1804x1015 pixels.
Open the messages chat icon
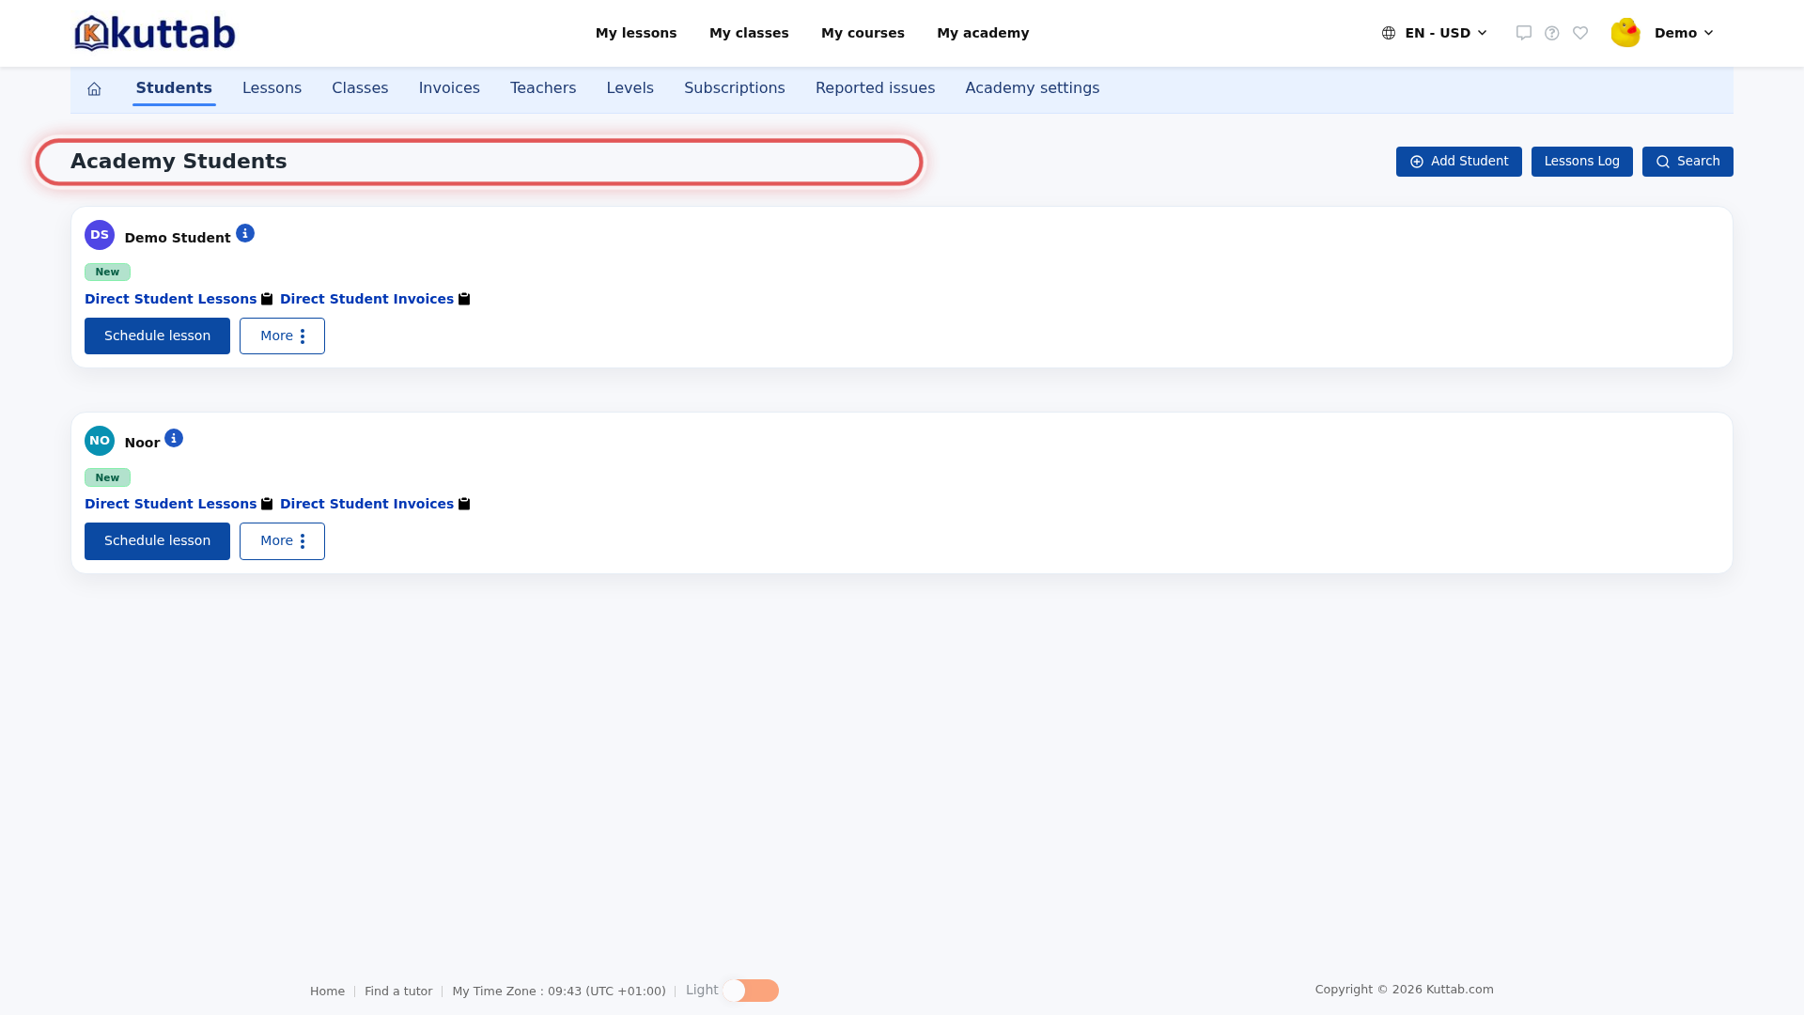[x=1524, y=33]
